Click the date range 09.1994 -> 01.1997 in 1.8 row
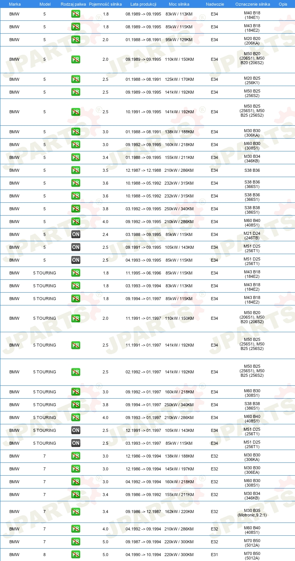Screen dimensions: 295x561 point(143,299)
